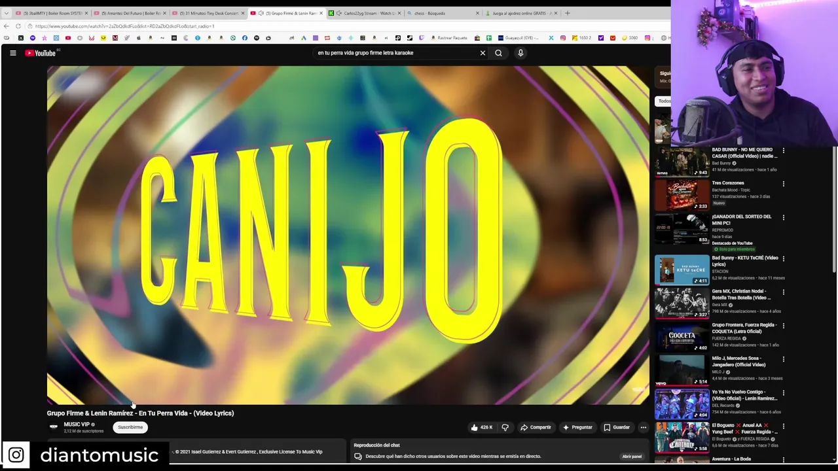Screen dimensions: 838x471
Task: Click the Preguntar button
Action: 577,427
